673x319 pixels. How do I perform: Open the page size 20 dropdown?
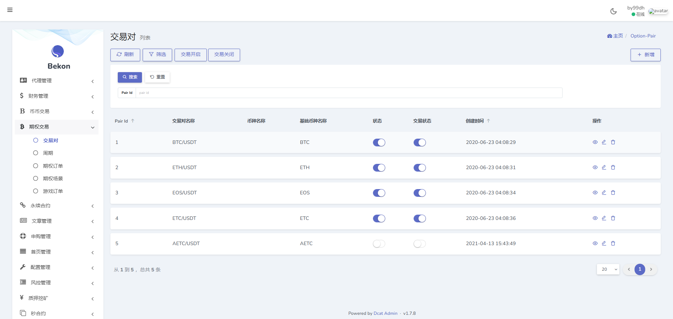[x=608, y=269]
